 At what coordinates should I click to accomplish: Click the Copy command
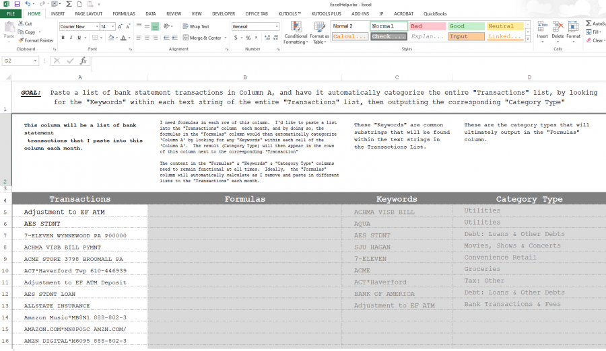(x=26, y=32)
